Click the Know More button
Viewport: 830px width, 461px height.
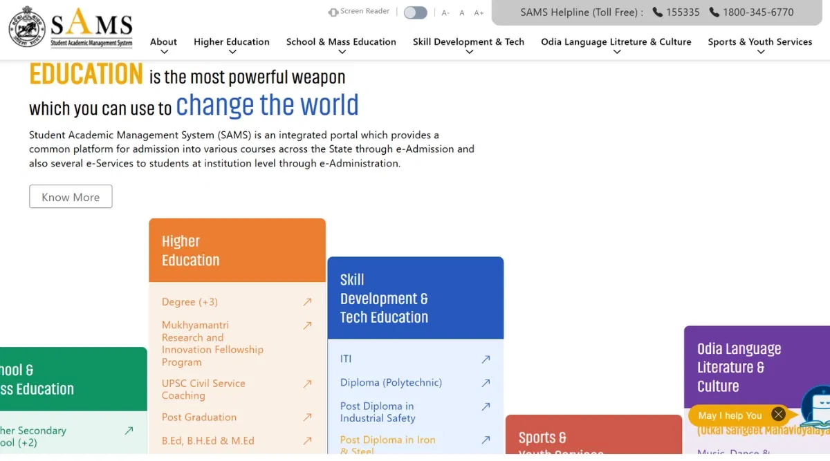click(71, 197)
